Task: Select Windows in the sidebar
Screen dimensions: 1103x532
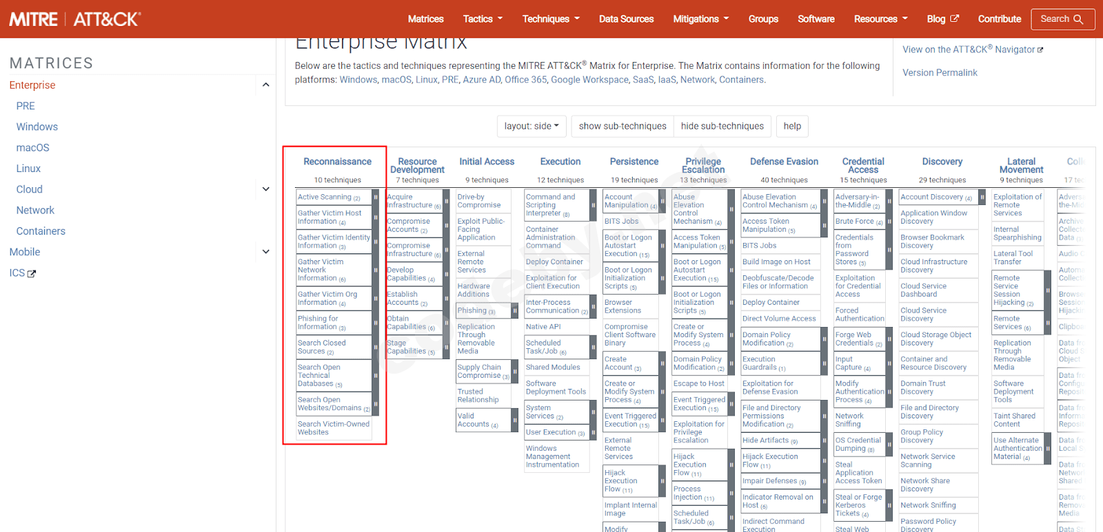Action: [x=37, y=127]
